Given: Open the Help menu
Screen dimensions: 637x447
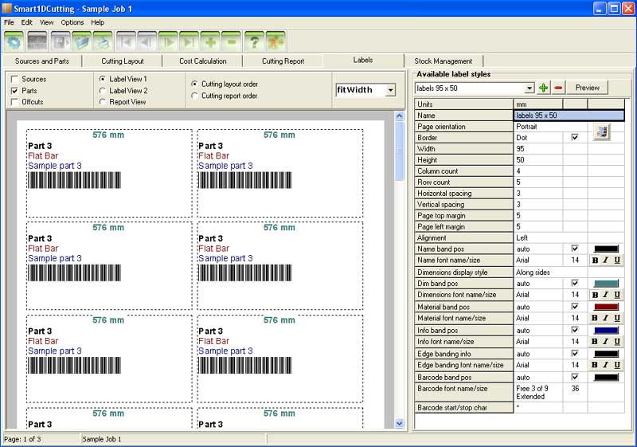Looking at the screenshot, I should pyautogui.click(x=97, y=22).
